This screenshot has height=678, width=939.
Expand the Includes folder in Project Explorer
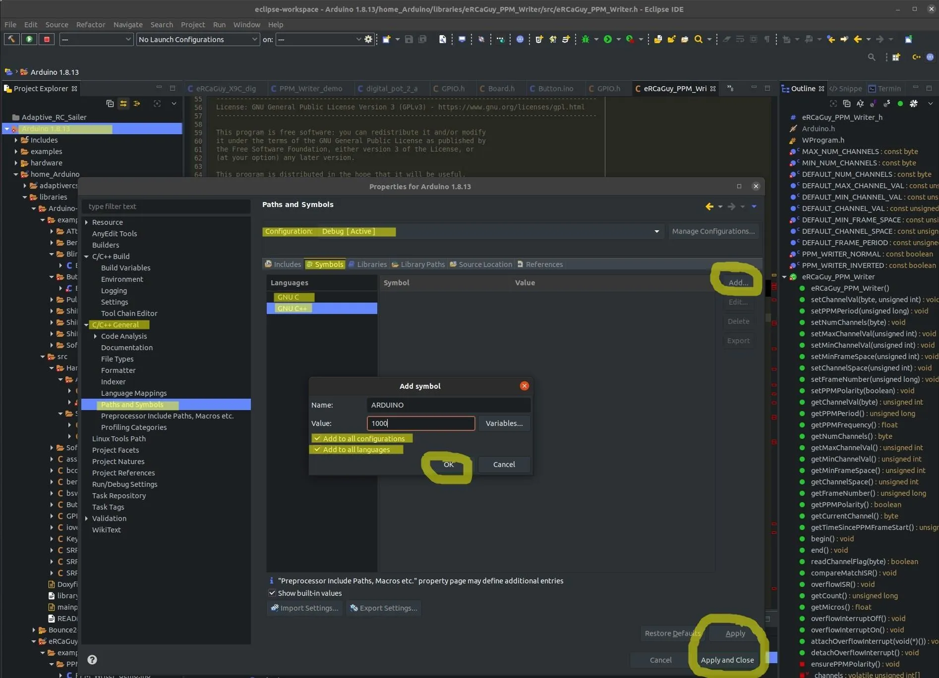16,140
